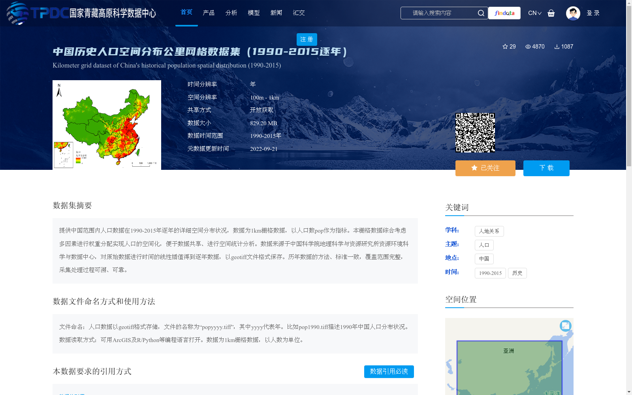Open the 新闻 menu item
632x395 pixels.
pyautogui.click(x=276, y=13)
